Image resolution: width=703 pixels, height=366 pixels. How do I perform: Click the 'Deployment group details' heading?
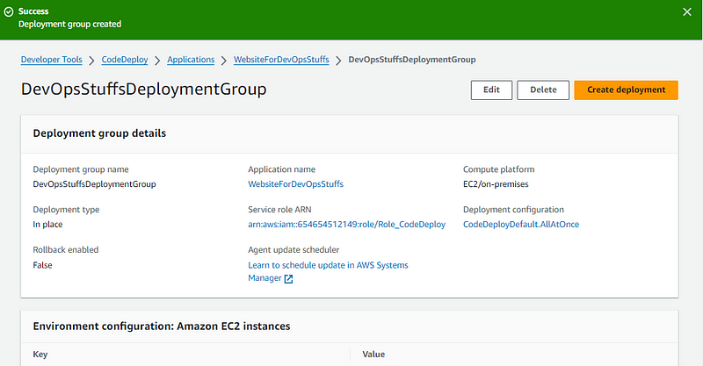point(99,133)
